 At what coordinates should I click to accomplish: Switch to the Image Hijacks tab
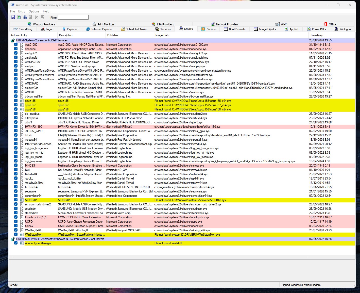(265, 29)
